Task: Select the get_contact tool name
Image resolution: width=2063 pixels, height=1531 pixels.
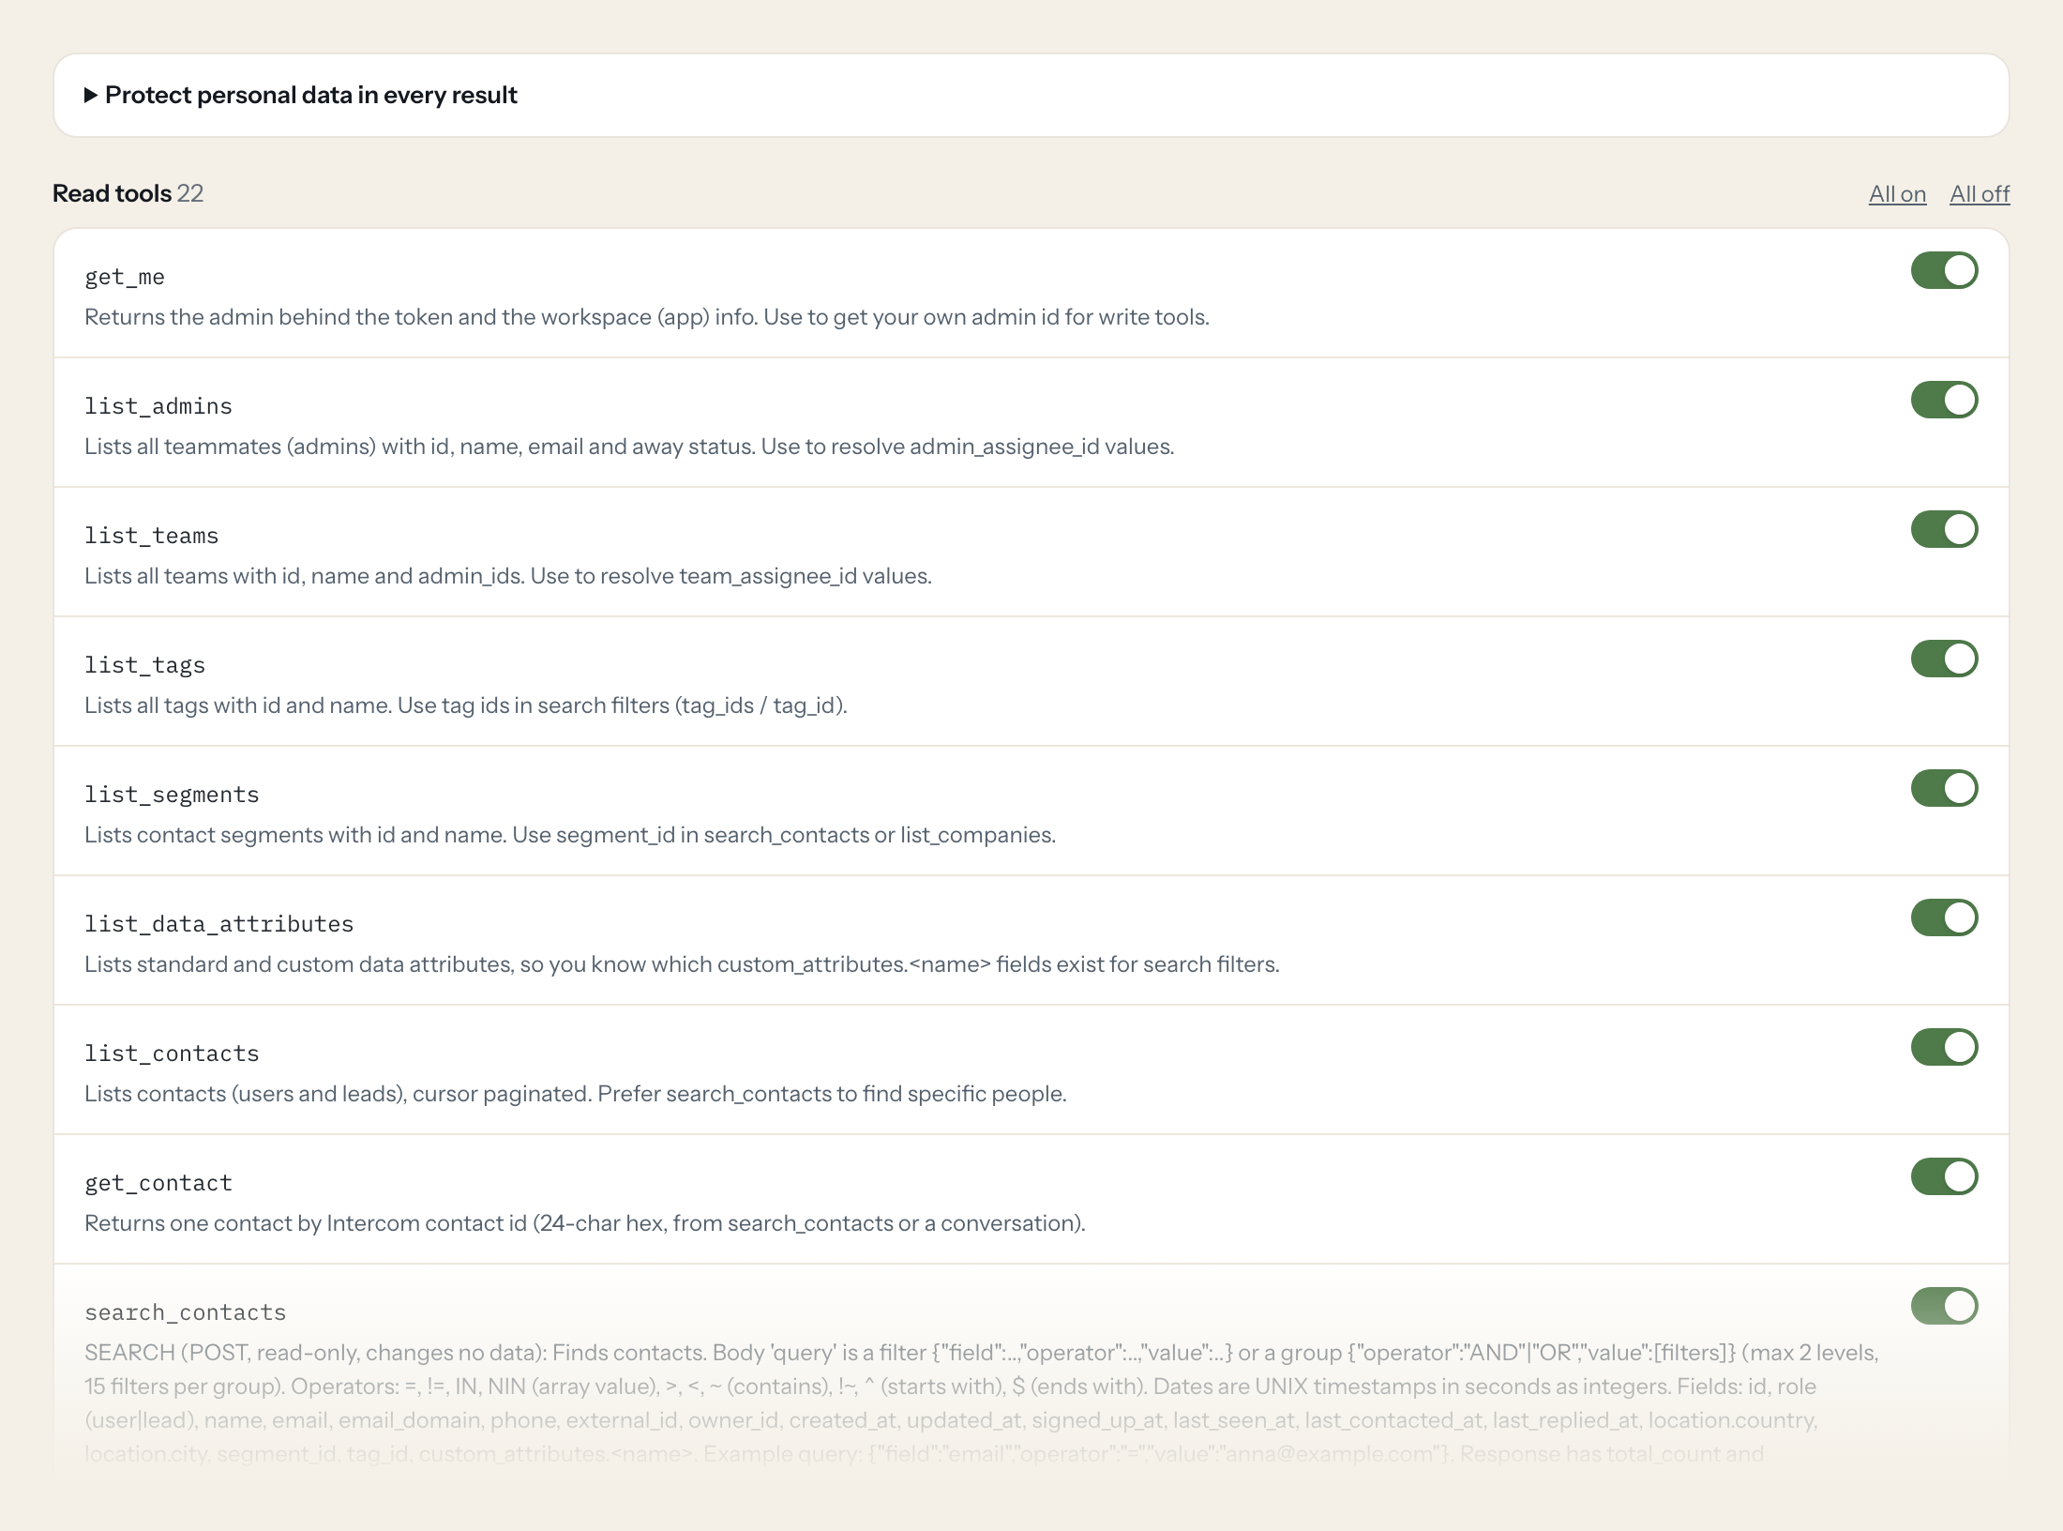Action: [158, 1183]
